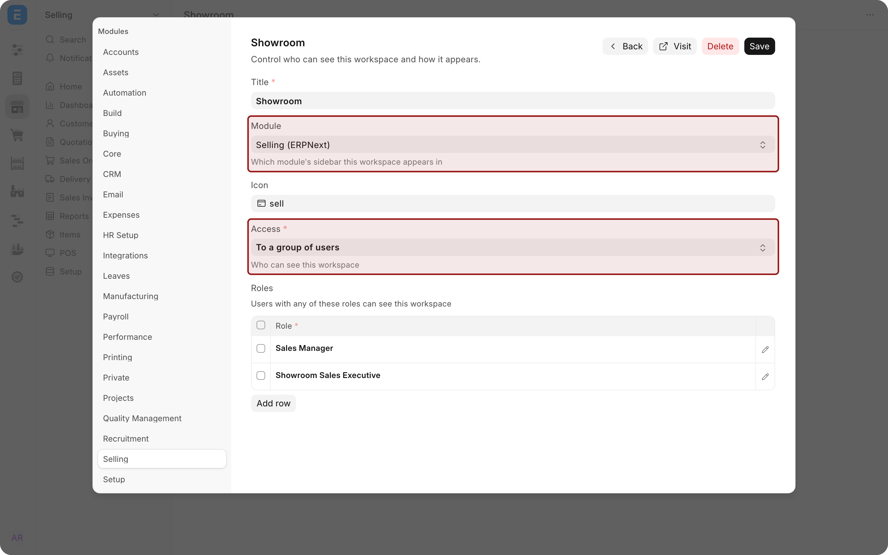Check the Sales Manager row checkbox
The width and height of the screenshot is (888, 555).
[261, 348]
